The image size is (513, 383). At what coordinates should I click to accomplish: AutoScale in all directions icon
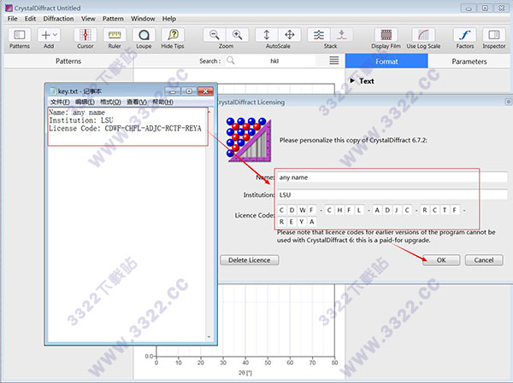(290, 35)
